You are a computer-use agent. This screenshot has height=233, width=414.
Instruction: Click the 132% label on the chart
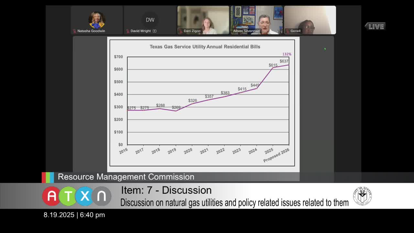(287, 54)
